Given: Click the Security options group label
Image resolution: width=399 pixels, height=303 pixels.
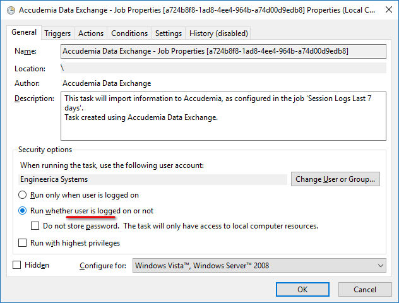Looking at the screenshot, I should pyautogui.click(x=45, y=150).
